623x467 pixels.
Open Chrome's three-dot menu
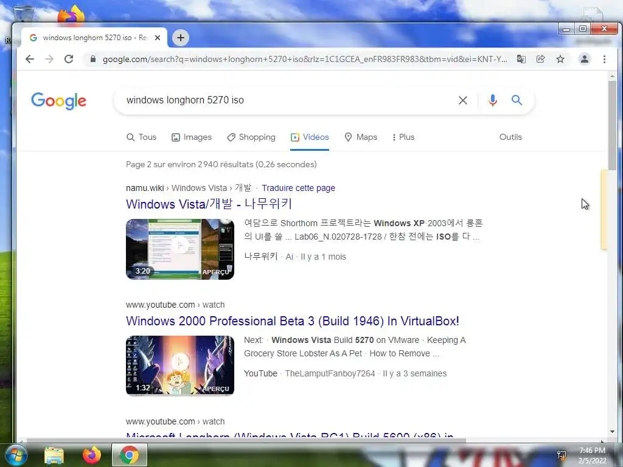[x=604, y=59]
